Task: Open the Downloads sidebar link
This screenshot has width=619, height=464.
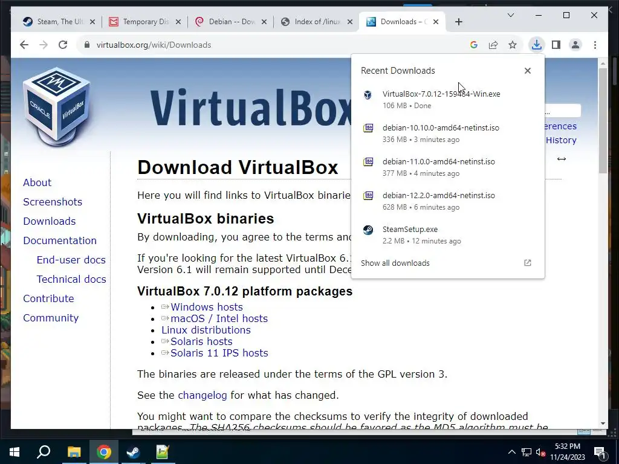Action: pos(50,221)
